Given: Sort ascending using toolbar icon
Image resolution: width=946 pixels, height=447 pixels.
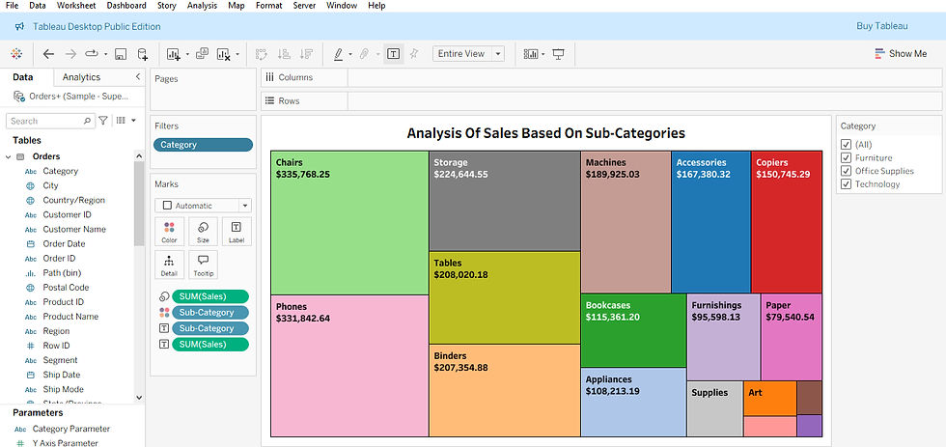Looking at the screenshot, I should click(284, 54).
